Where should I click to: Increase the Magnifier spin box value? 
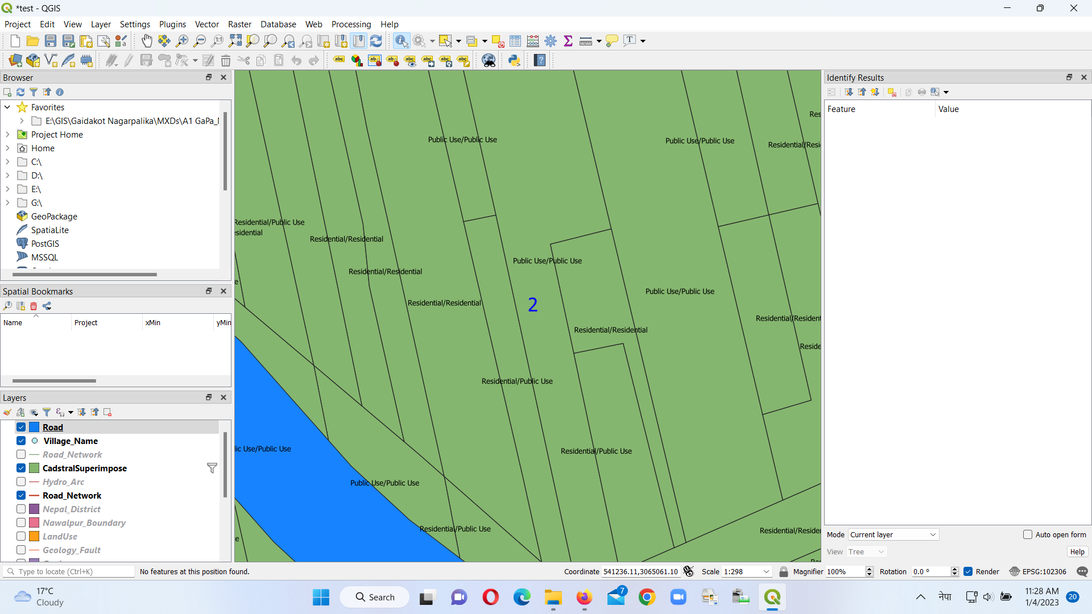(x=869, y=569)
